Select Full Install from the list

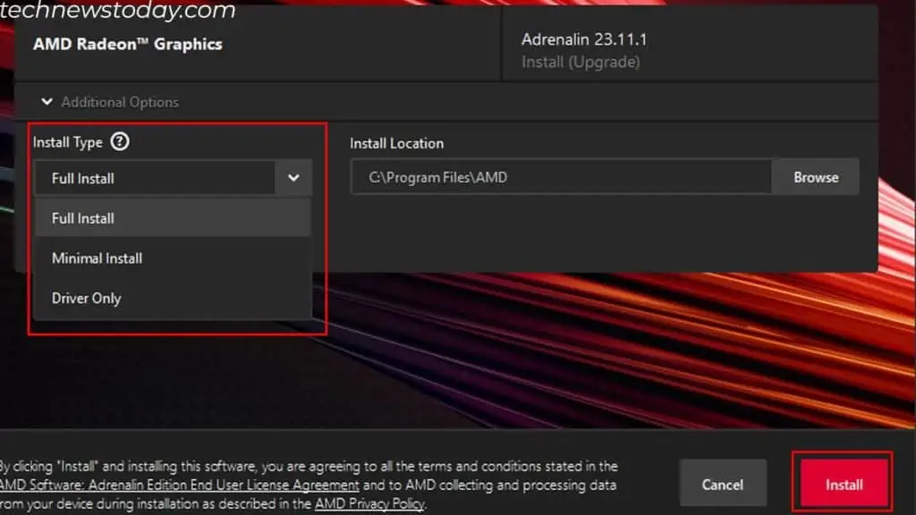[x=82, y=217]
